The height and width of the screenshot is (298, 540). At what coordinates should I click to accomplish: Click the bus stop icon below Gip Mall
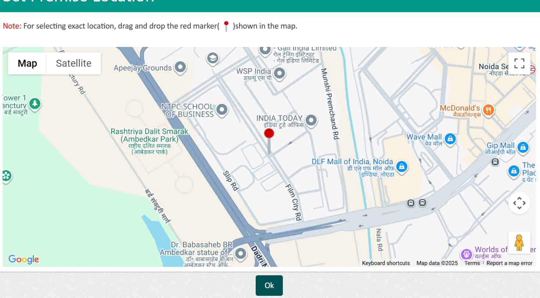point(495,162)
